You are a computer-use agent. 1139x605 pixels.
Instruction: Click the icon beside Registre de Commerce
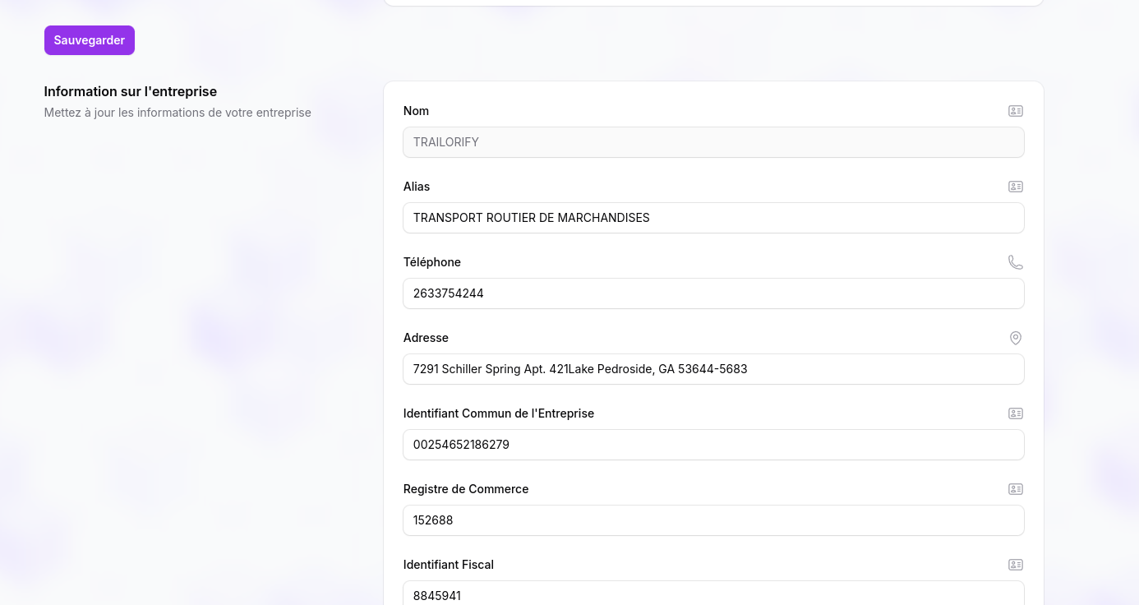click(x=1015, y=489)
